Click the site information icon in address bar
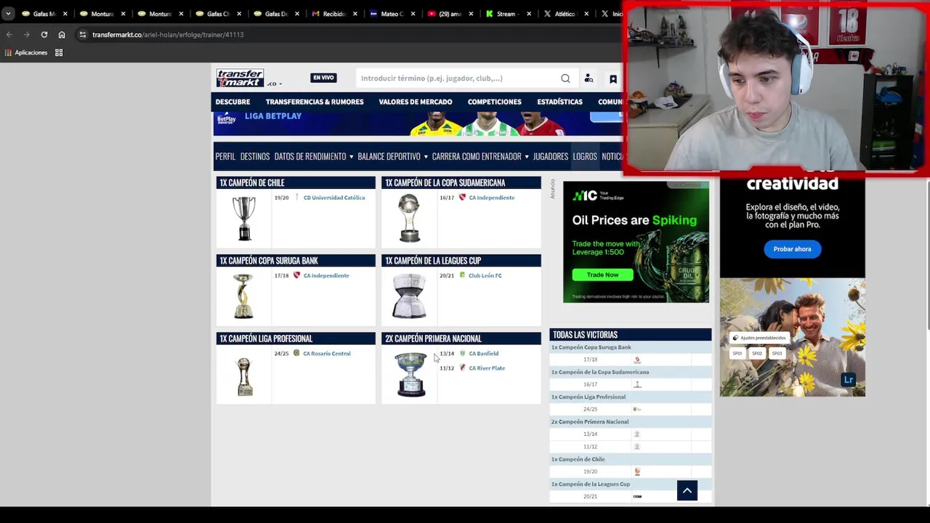The width and height of the screenshot is (930, 523). (x=83, y=34)
